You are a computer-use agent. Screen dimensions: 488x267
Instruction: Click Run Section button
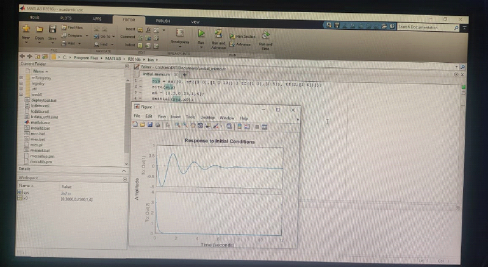(x=242, y=37)
